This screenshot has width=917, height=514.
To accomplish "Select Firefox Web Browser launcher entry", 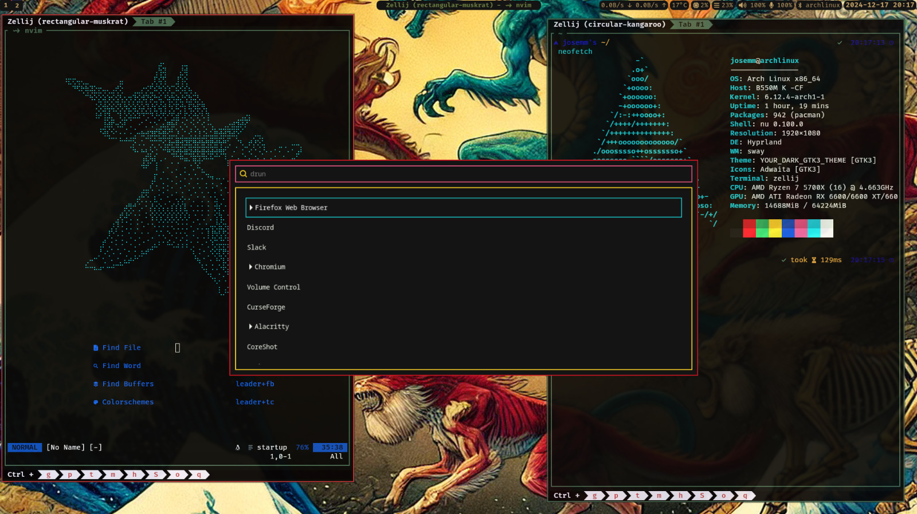I will [464, 208].
